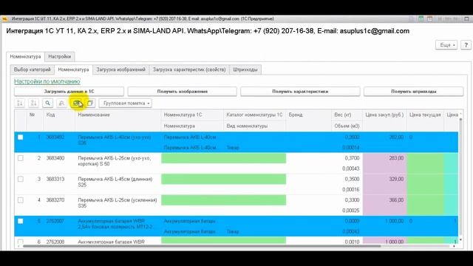Click the Номенклатура 1С column header
Viewport: 473px width, 266px height.
[x=192, y=115]
